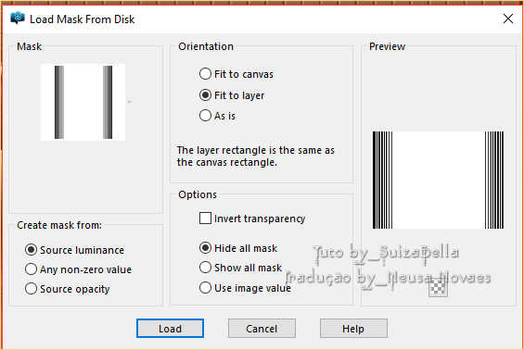Click the PaintShop Pro app icon in title bar
Image resolution: width=524 pixels, height=350 pixels.
coord(18,19)
